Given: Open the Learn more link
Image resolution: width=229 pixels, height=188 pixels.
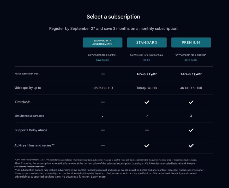Looking at the screenshot, I should click(x=98, y=177).
